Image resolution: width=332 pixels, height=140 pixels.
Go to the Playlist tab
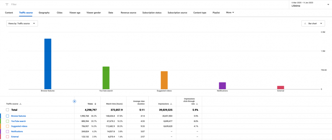(x=216, y=13)
